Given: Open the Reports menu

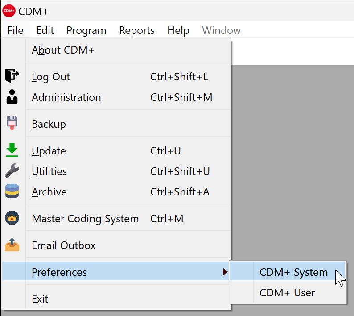Looking at the screenshot, I should coord(137,30).
